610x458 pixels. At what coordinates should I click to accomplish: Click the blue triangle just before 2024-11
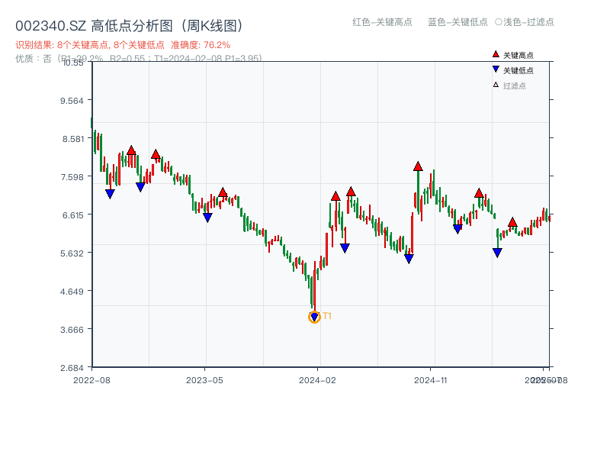(409, 259)
